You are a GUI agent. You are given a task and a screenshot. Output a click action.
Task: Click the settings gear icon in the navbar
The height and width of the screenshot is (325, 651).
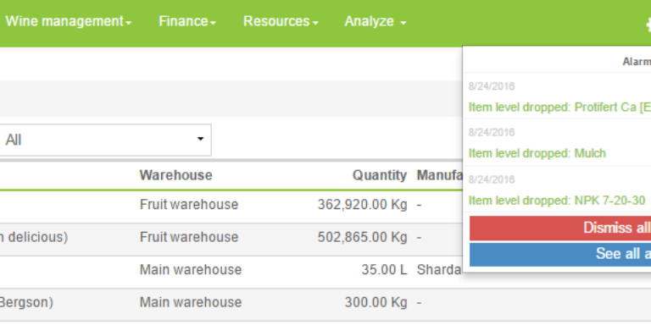(648, 24)
